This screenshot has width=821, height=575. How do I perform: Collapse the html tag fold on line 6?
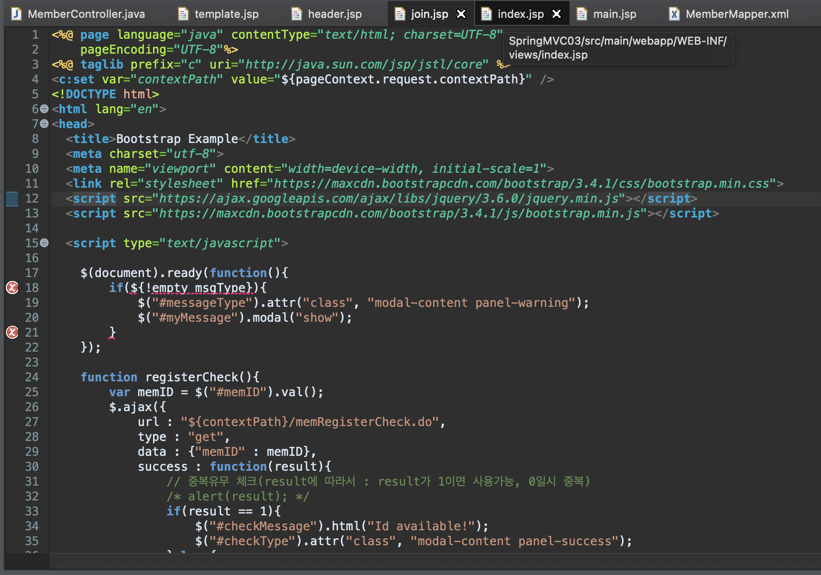coord(44,109)
